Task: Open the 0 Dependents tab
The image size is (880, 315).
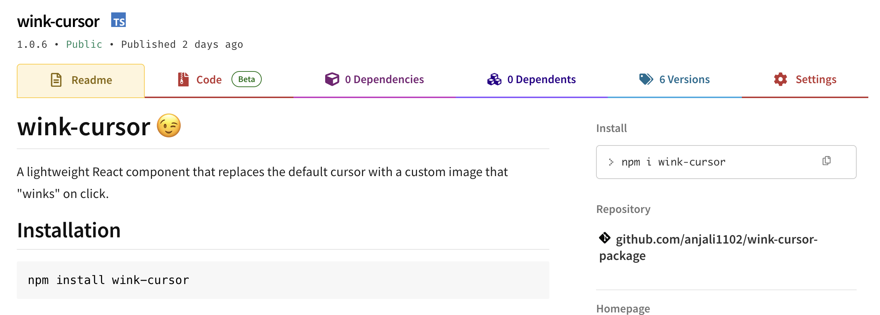Action: pyautogui.click(x=541, y=79)
